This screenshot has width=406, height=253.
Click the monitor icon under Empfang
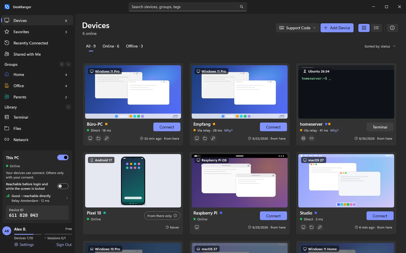coord(197,138)
